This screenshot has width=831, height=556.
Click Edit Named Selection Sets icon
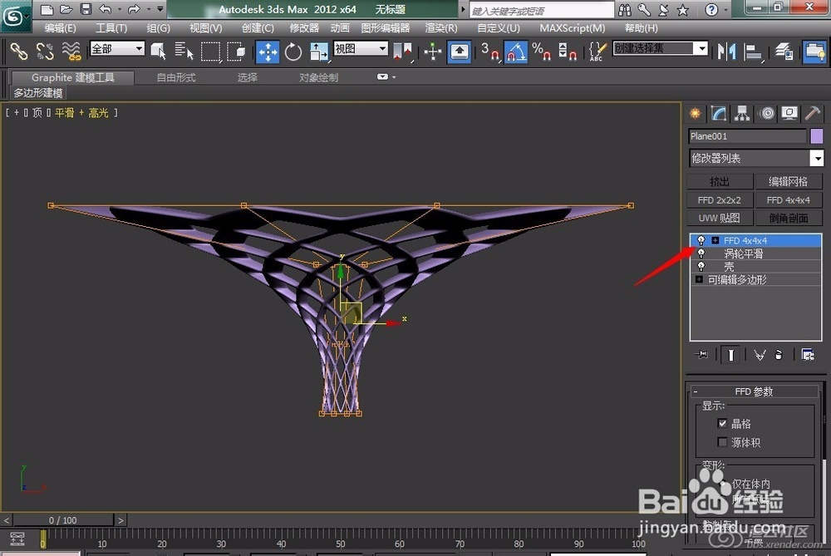click(597, 52)
